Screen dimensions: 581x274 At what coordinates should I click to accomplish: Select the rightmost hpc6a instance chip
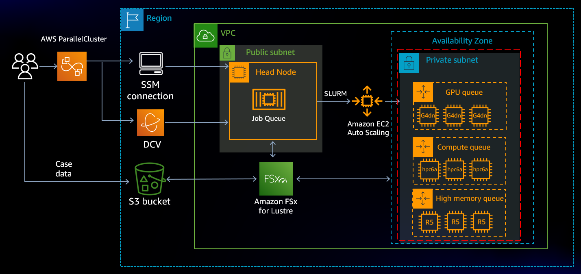[481, 169]
